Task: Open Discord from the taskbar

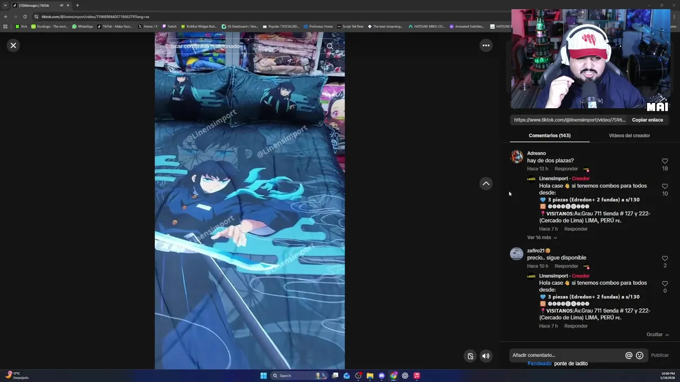Action: click(x=381, y=376)
